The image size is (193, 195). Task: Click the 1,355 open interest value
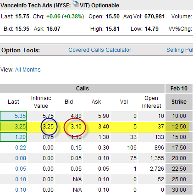point(157,158)
